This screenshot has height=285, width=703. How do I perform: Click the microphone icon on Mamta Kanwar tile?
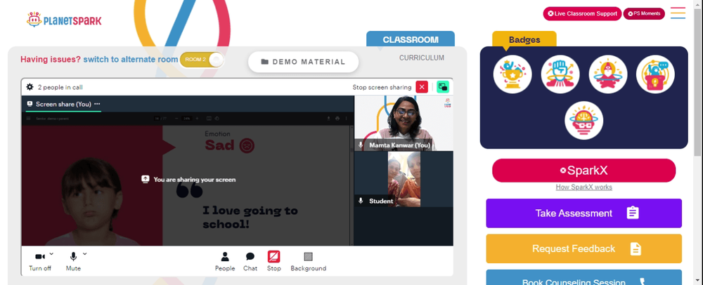pos(361,145)
